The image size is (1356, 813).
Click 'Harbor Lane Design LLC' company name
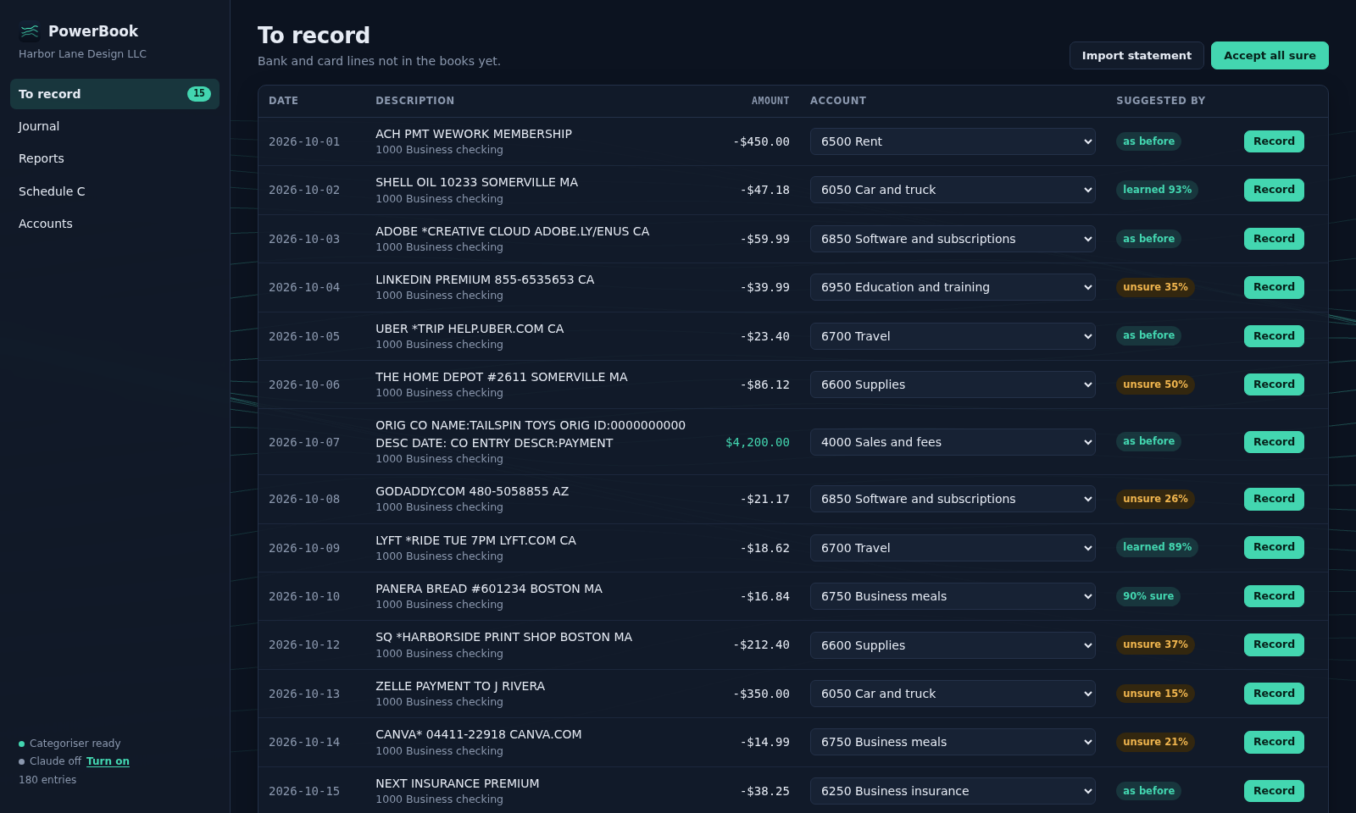tap(82, 54)
